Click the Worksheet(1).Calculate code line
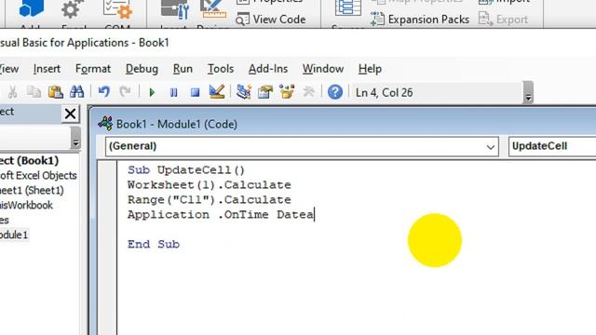The width and height of the screenshot is (596, 335). click(210, 185)
